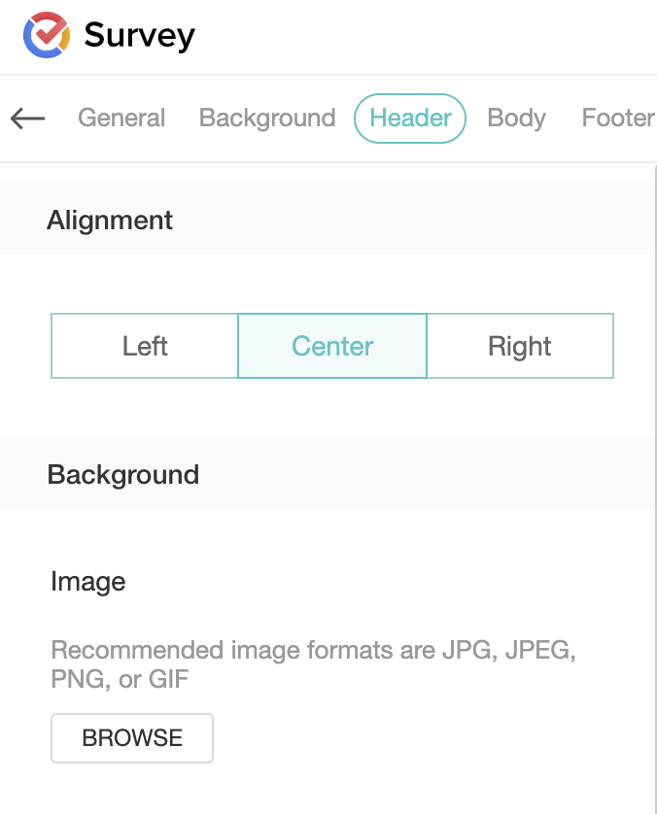Set header alignment to Left
The height and width of the screenshot is (814, 657).
145,346
